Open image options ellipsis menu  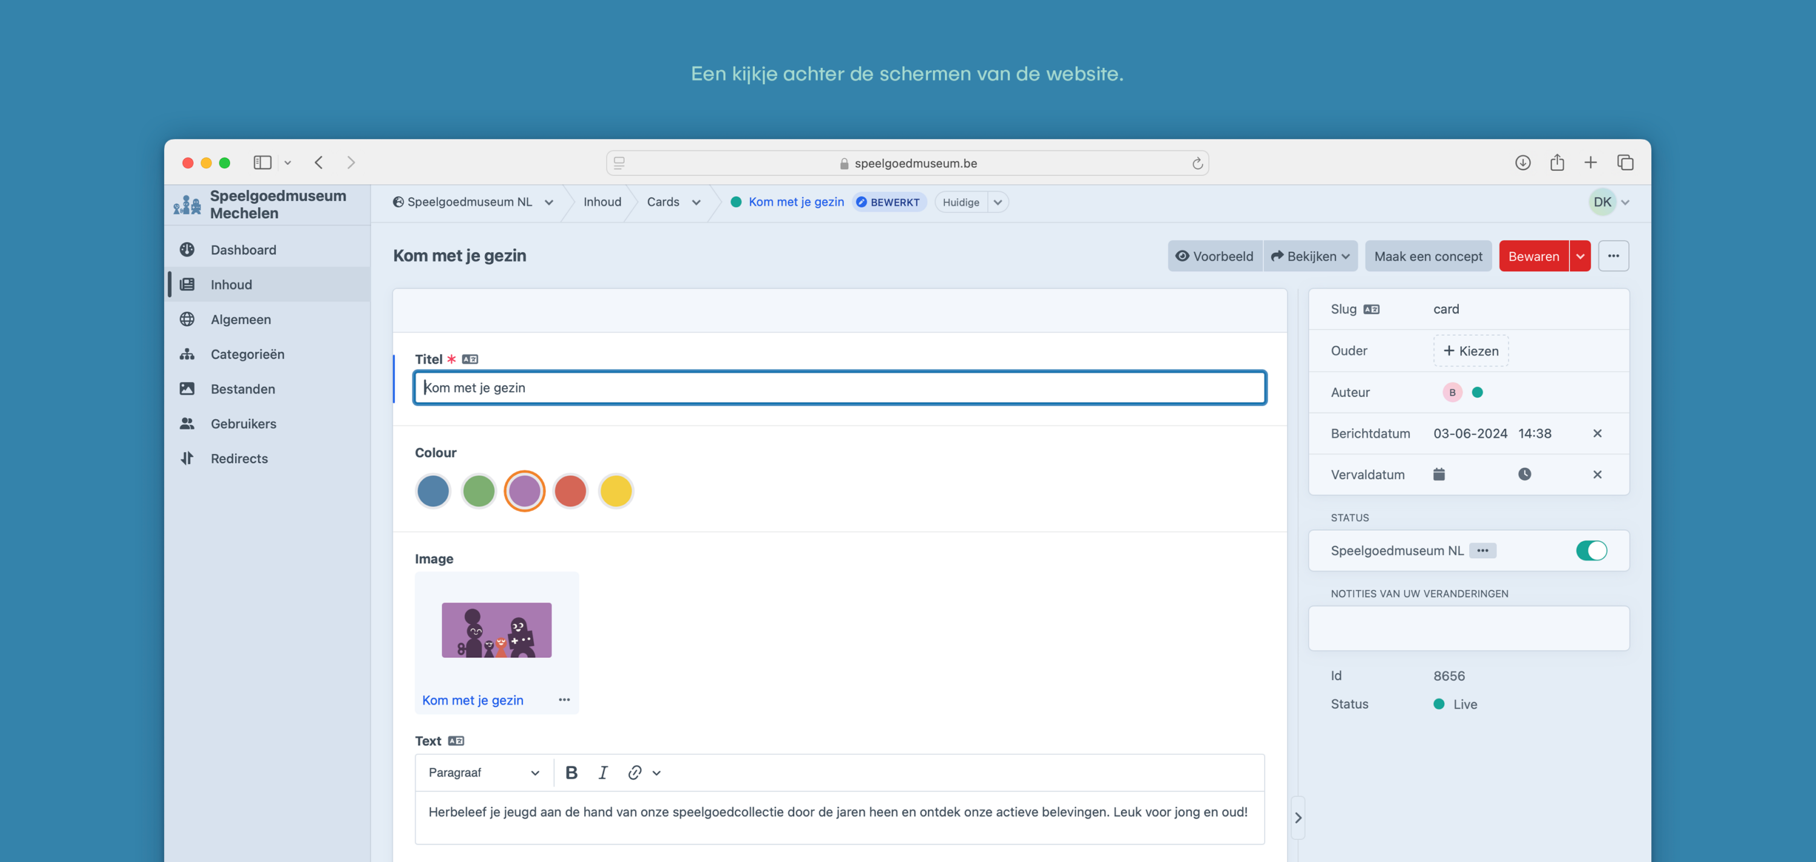pyautogui.click(x=564, y=700)
